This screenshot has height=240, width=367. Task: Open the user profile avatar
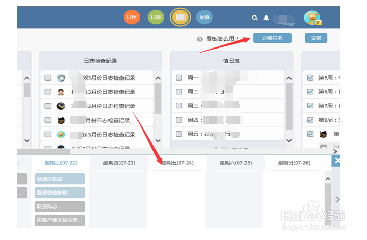312,18
